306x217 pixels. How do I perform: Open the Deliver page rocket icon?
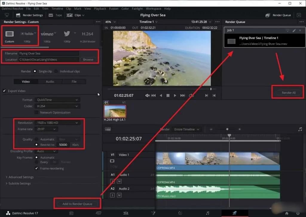pos(234,213)
